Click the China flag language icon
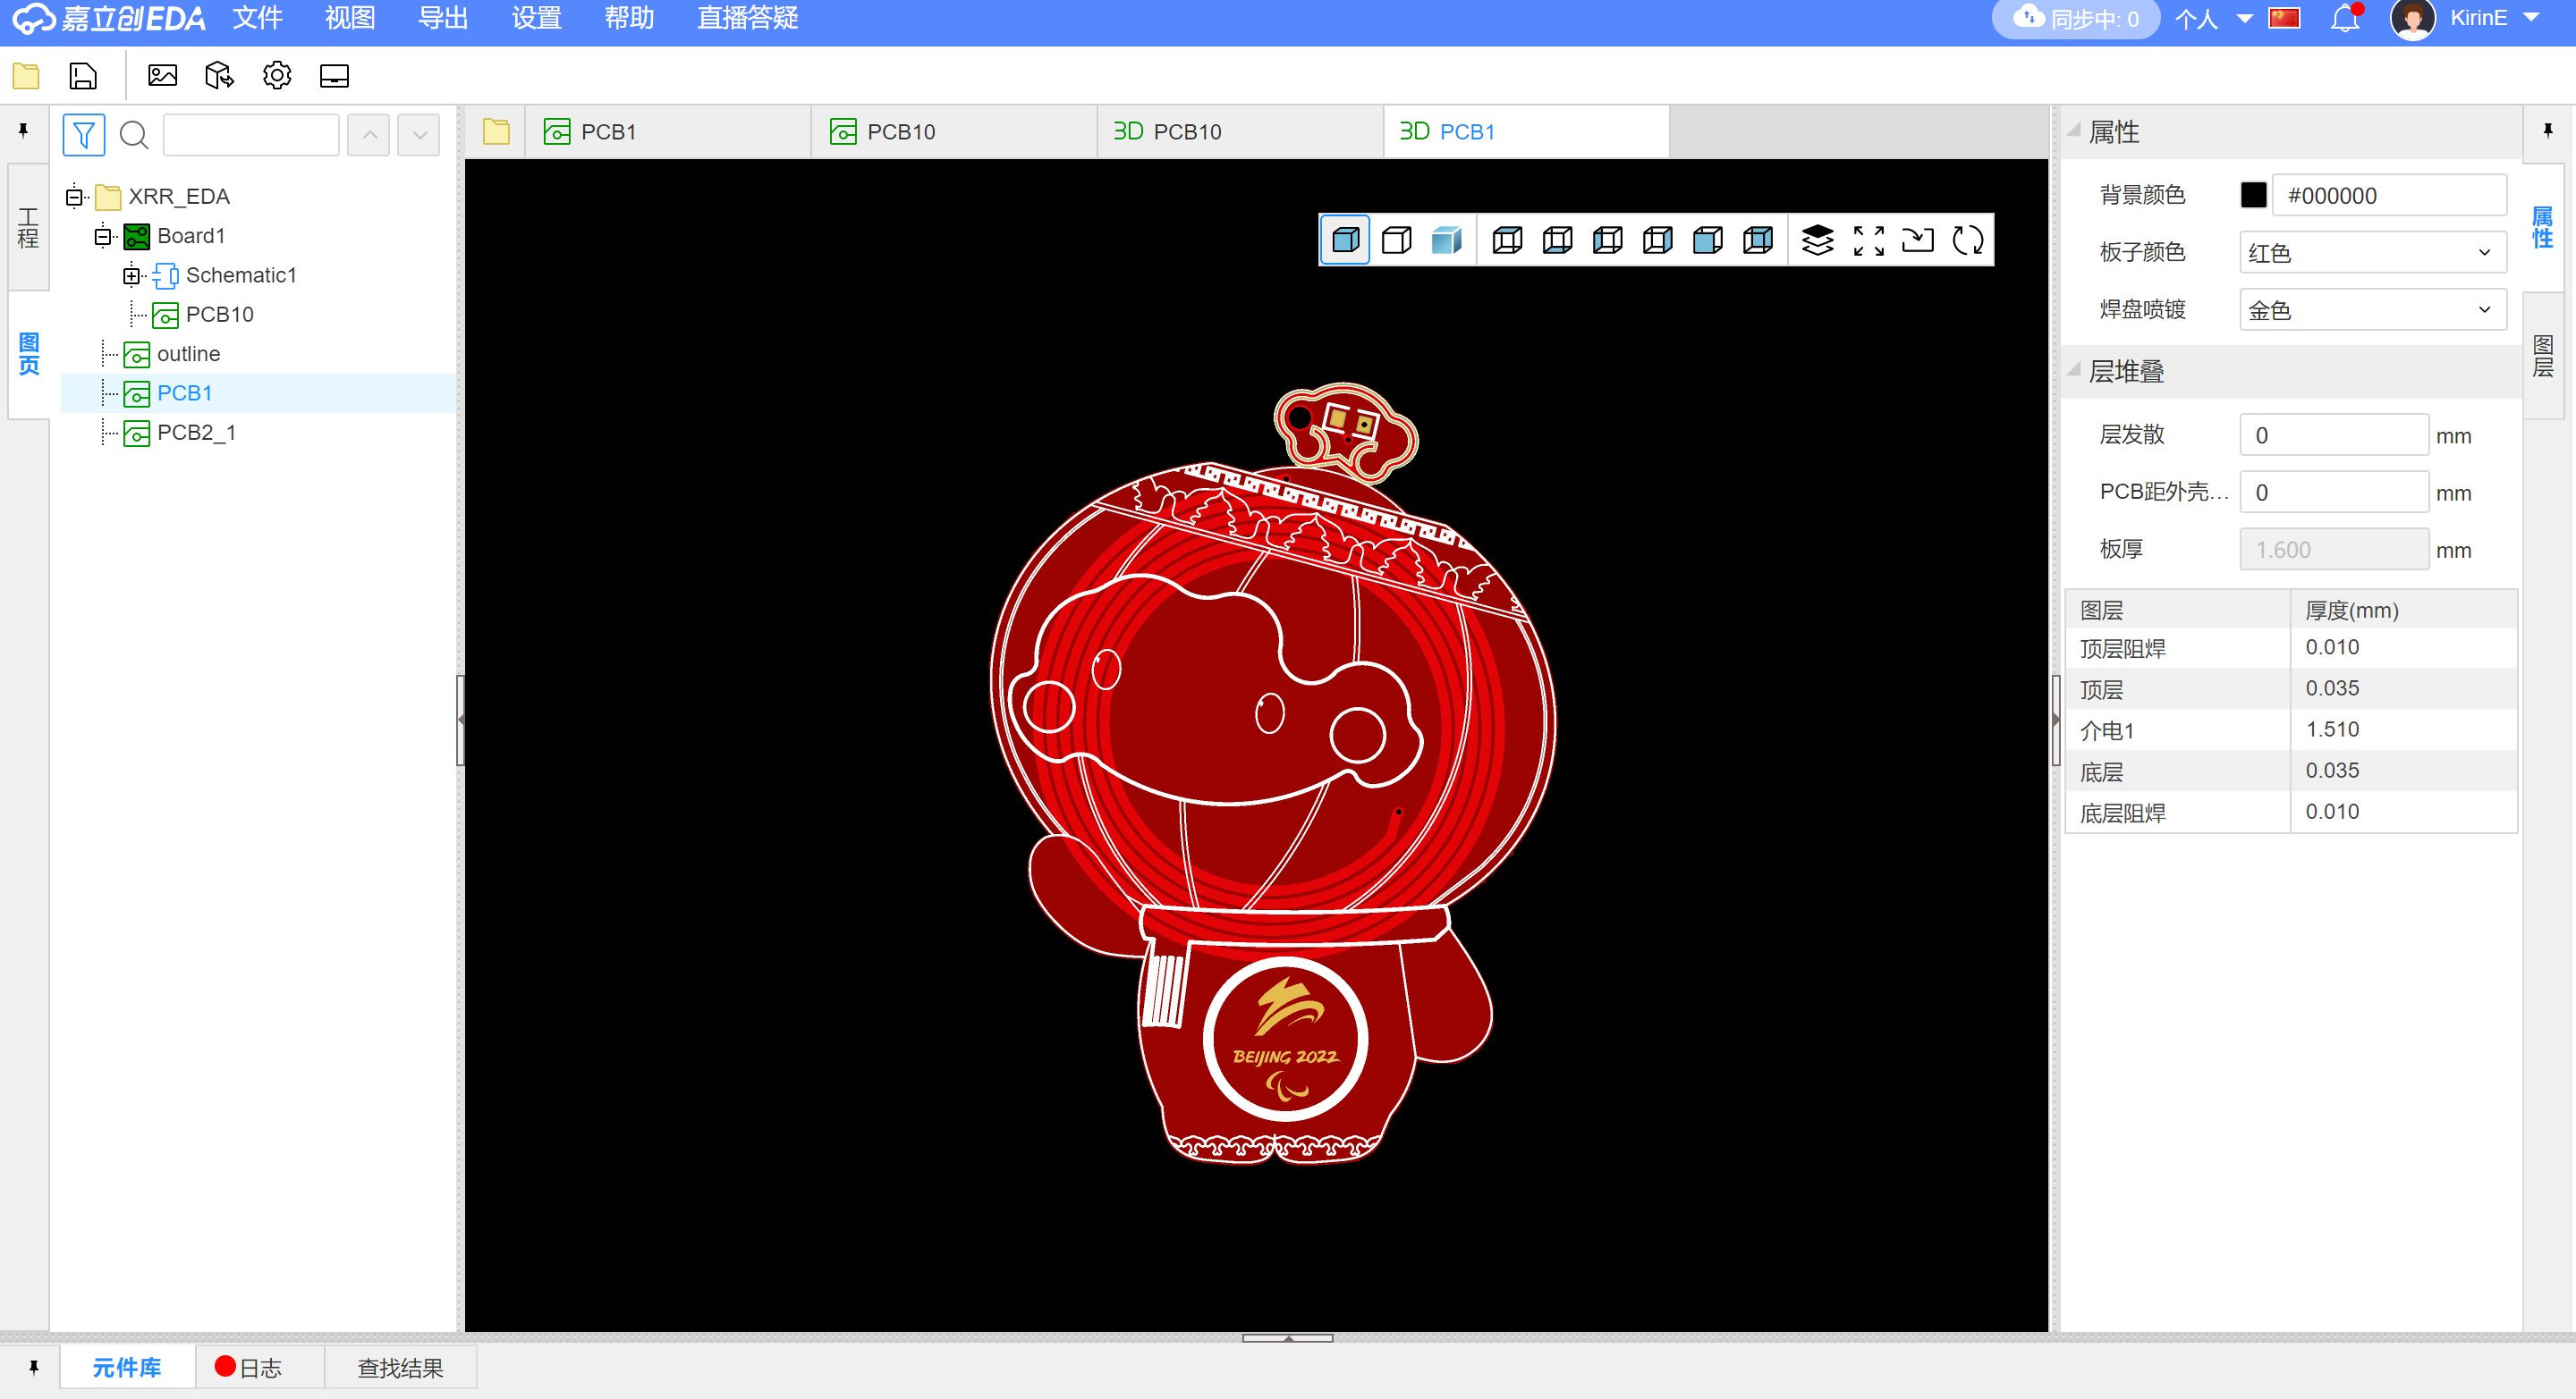 click(2284, 18)
